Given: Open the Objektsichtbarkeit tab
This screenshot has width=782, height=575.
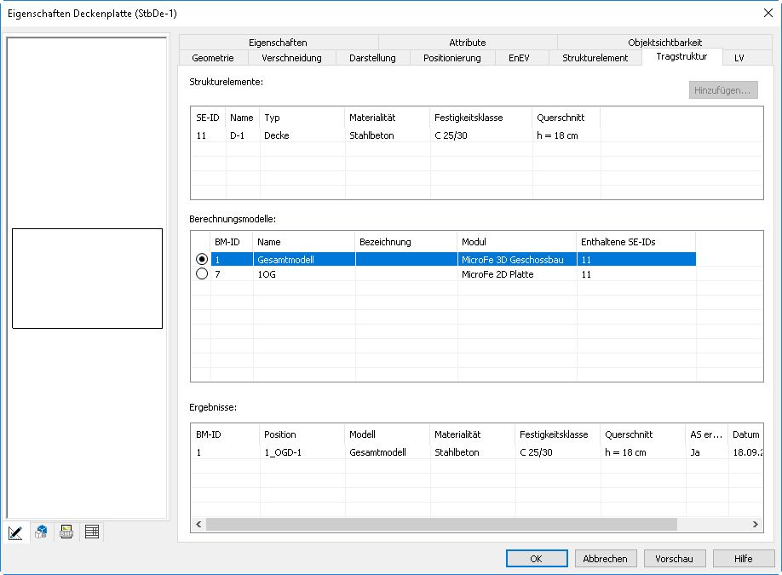Looking at the screenshot, I should 664,43.
